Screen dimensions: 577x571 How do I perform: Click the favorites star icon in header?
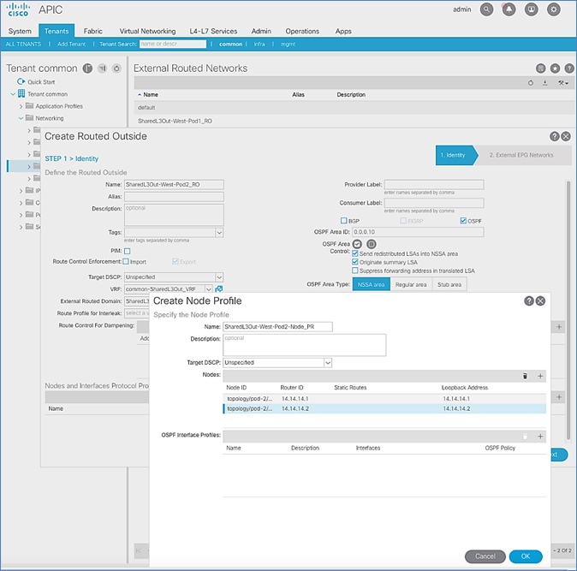click(555, 68)
